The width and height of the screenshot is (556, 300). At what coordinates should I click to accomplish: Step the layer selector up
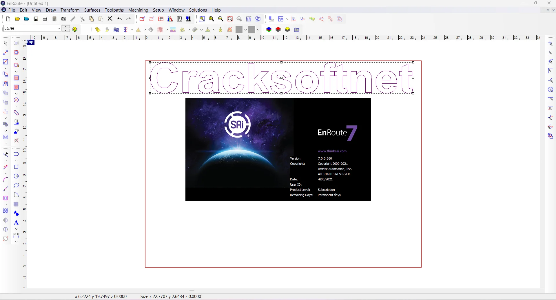(x=66, y=27)
